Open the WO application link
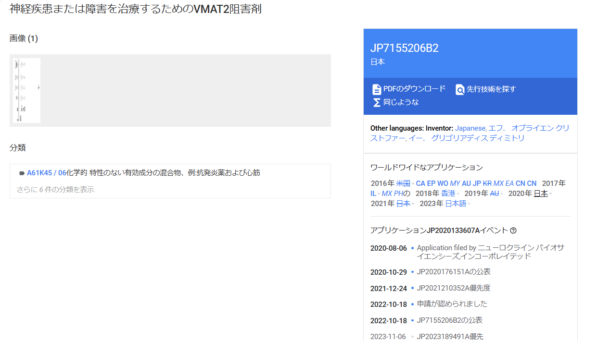The height and width of the screenshot is (341, 597). (443, 183)
